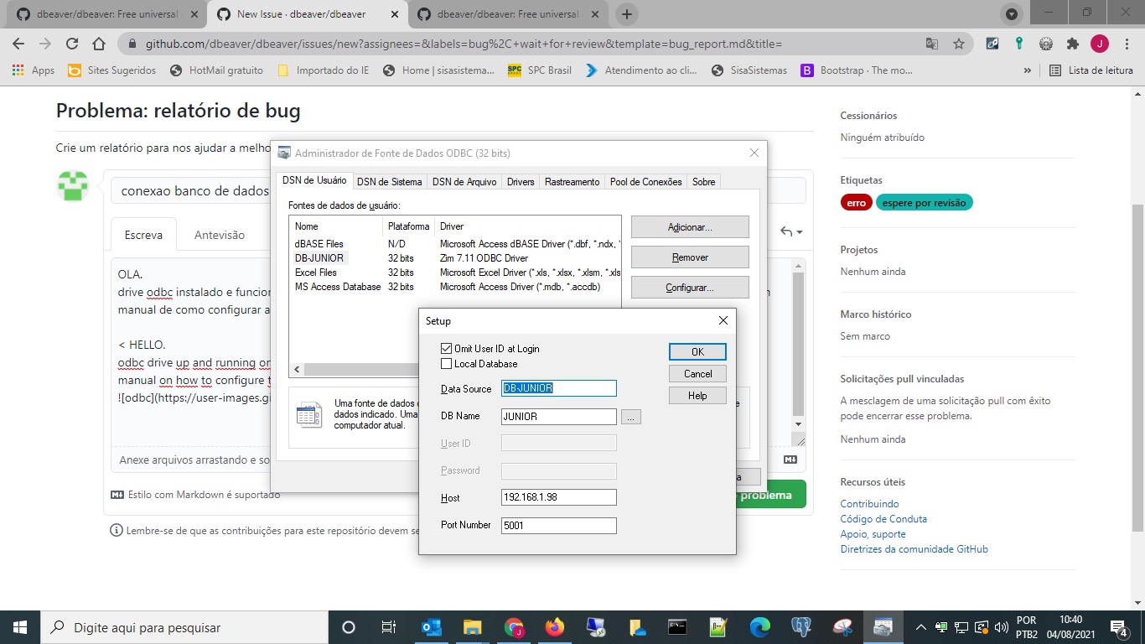This screenshot has height=644, width=1145.
Task: Open Microsoft Edge from the taskbar
Action: 759,627
